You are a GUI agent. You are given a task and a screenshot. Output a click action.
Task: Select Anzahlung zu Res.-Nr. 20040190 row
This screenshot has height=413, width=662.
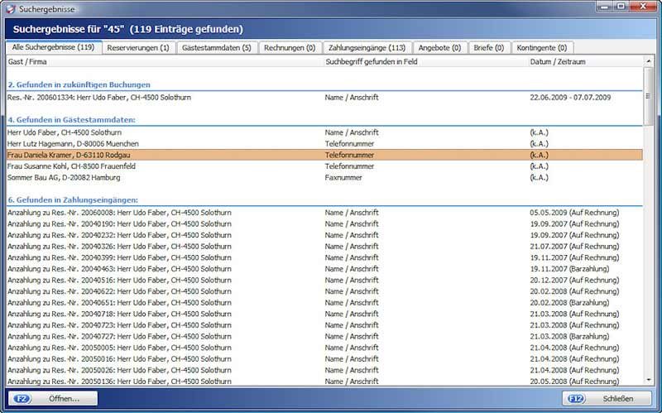pos(324,223)
